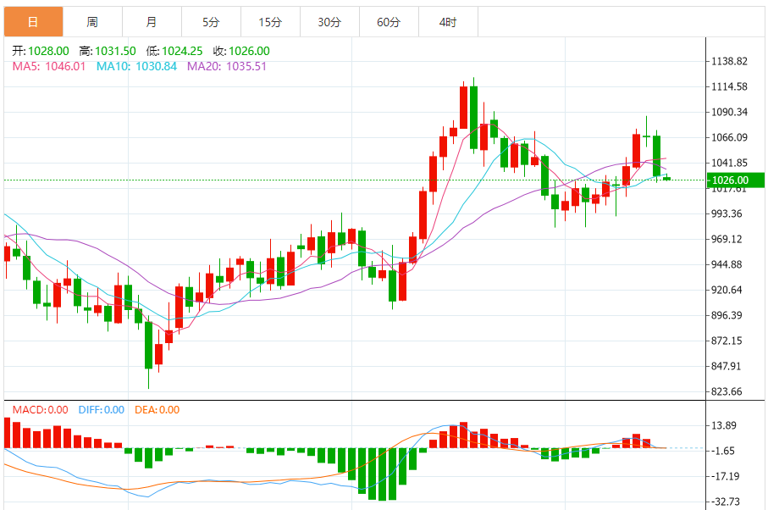
Task: Click the 收:1026.00 close price
Action: (x=241, y=51)
